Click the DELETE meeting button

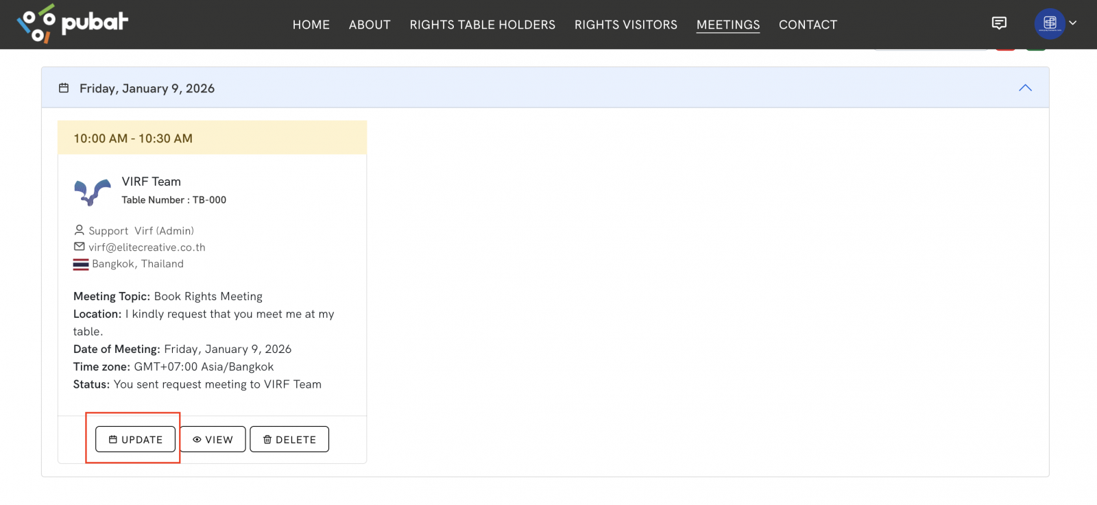pyautogui.click(x=289, y=439)
